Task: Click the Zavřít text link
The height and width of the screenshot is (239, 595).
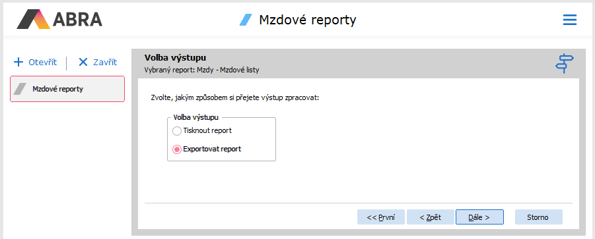Action: click(105, 63)
